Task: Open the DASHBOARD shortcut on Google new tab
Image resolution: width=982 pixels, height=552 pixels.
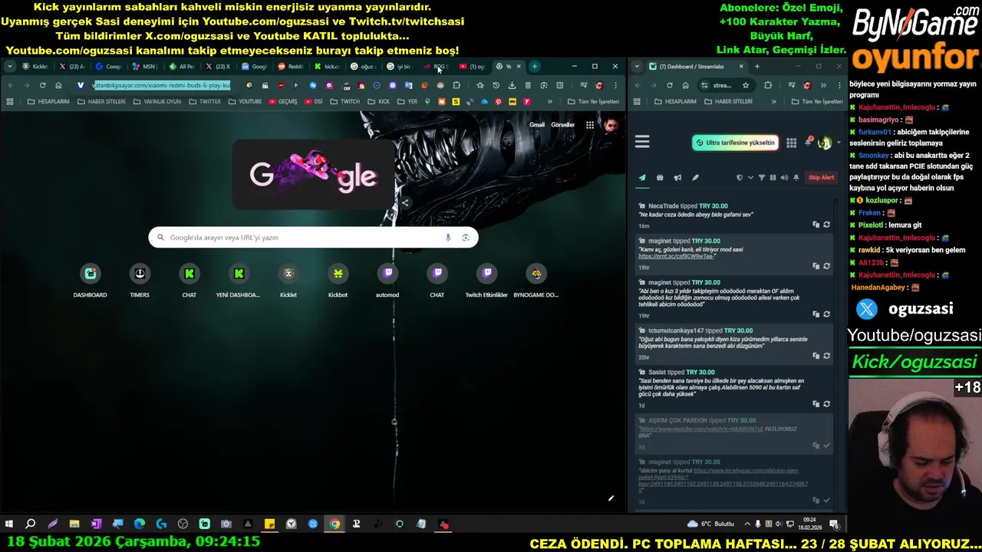Action: click(91, 281)
